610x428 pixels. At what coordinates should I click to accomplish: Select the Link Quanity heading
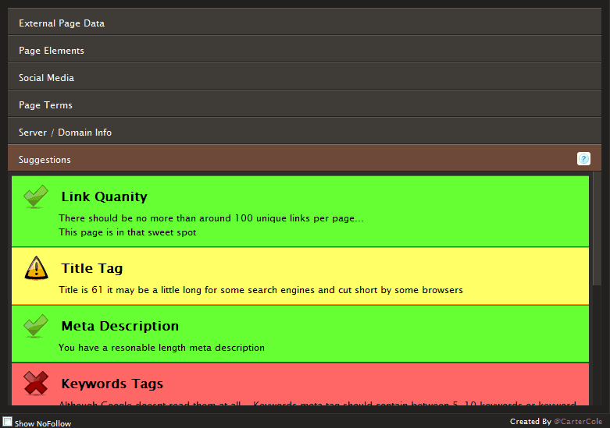(104, 197)
